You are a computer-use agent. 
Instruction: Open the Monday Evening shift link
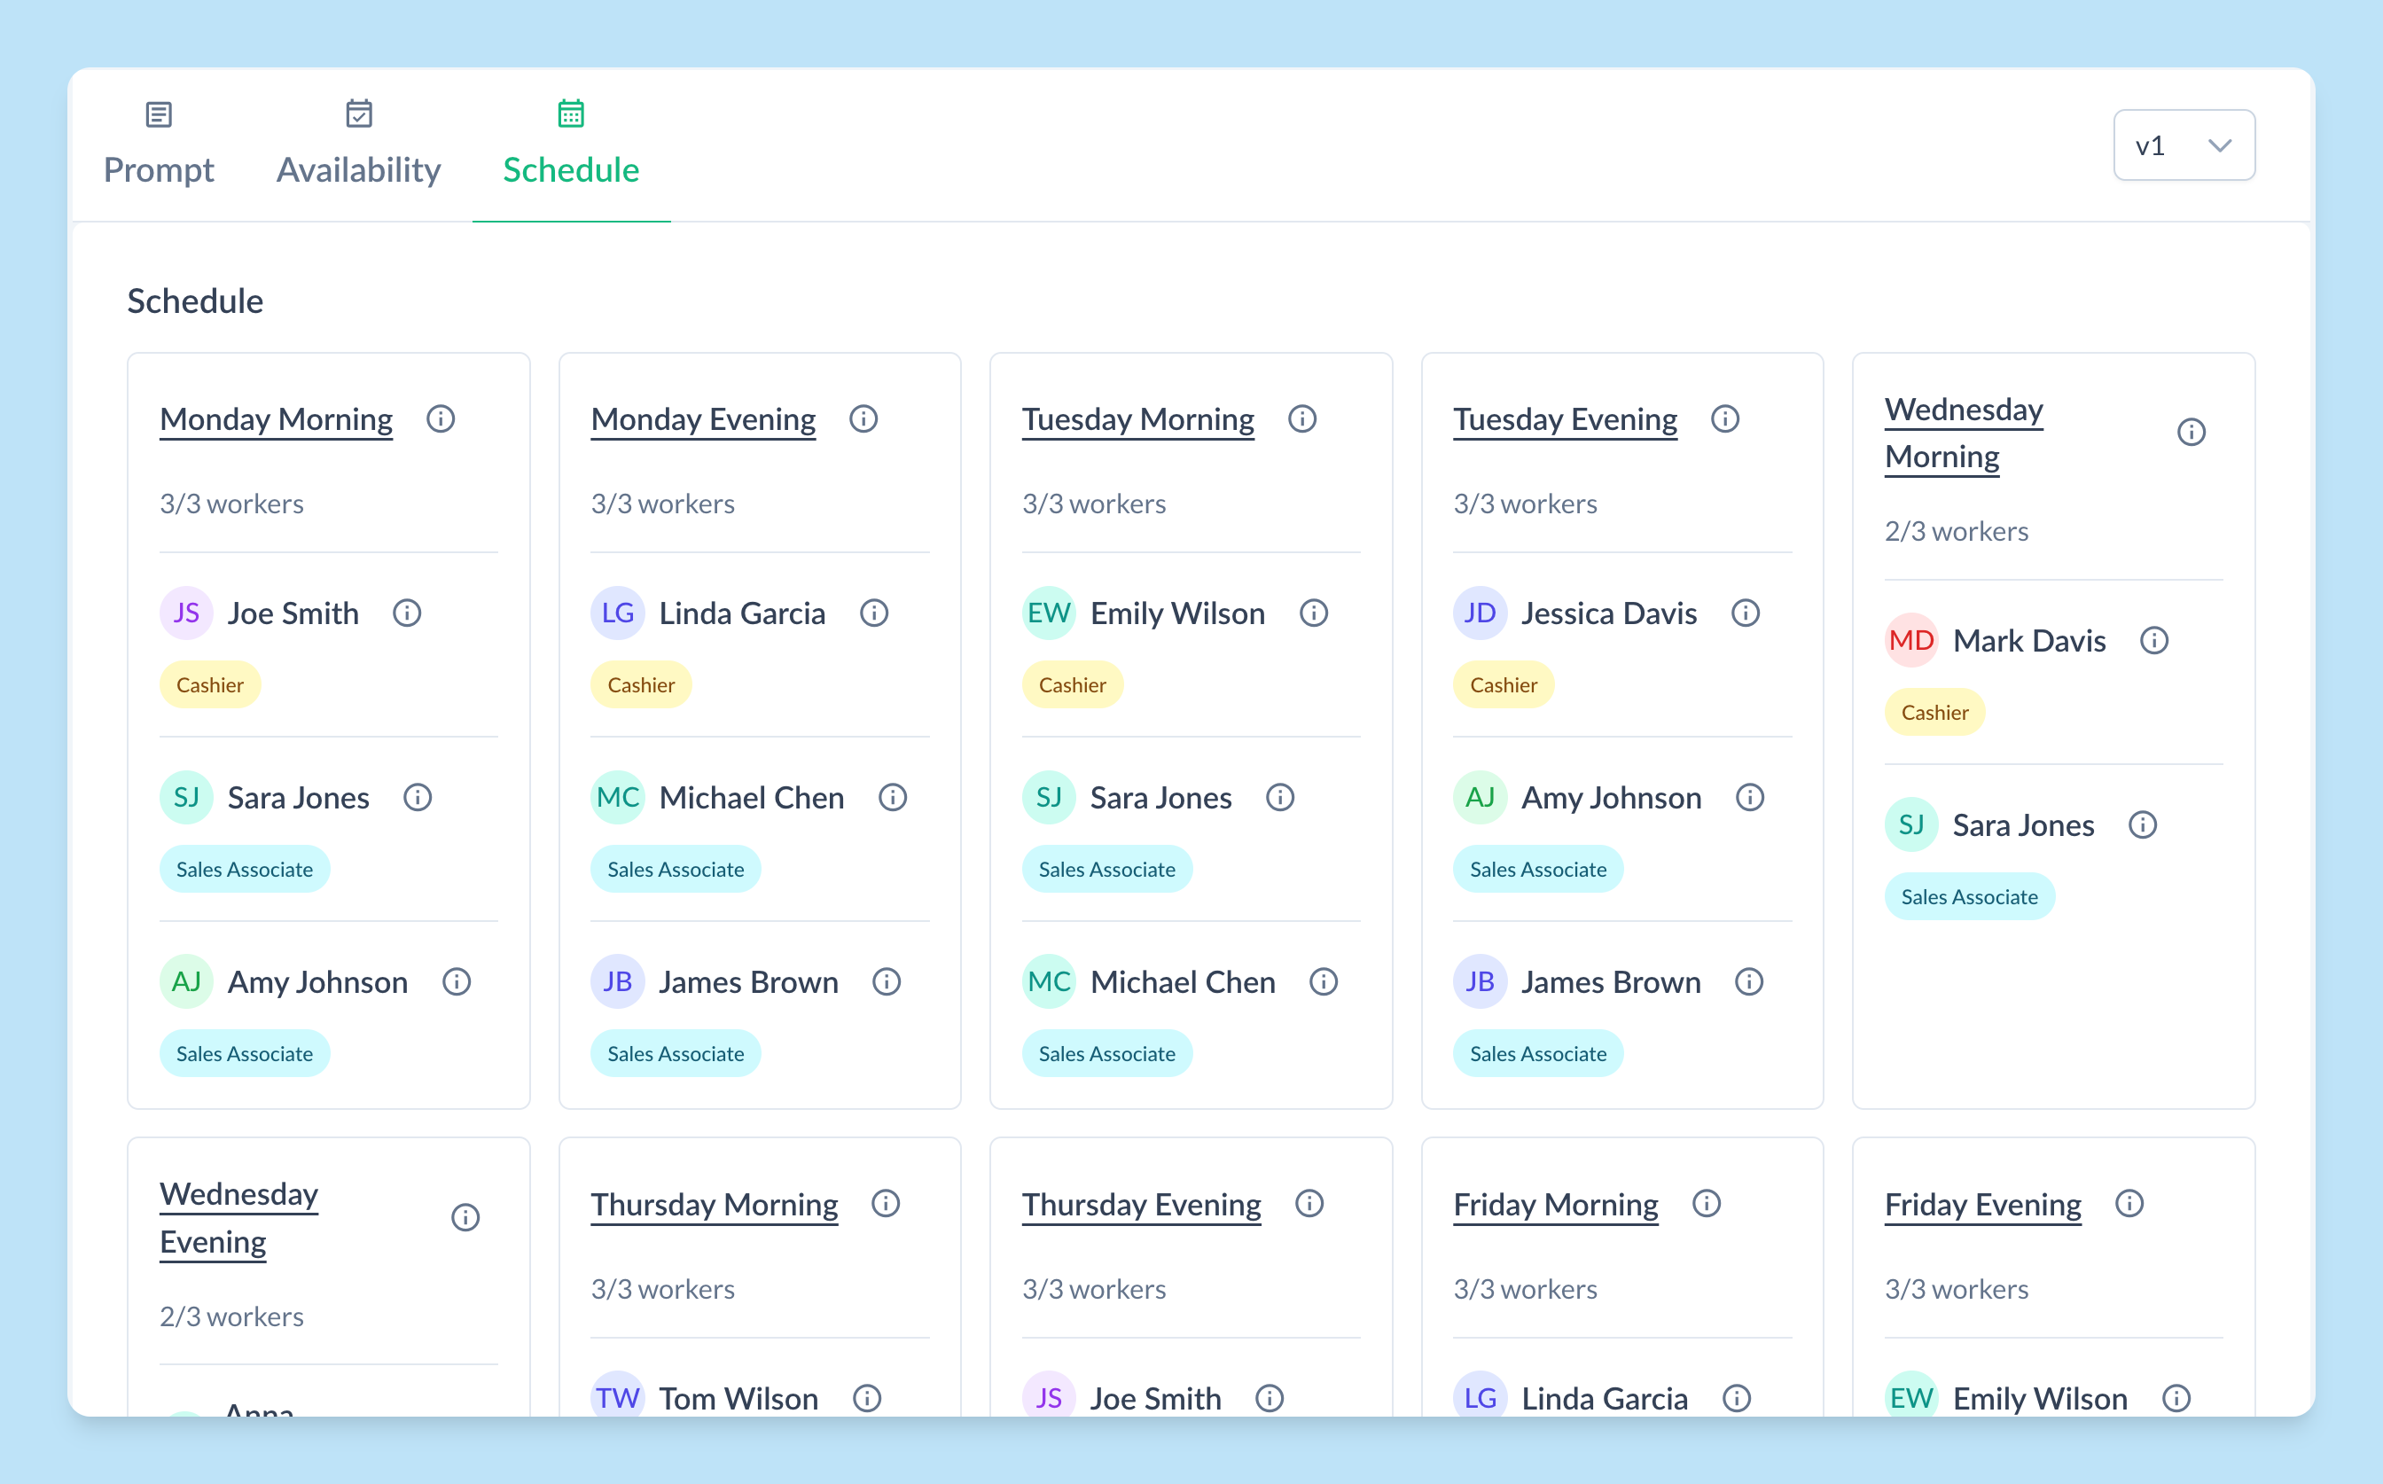point(703,420)
